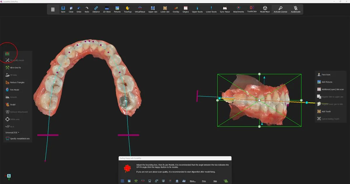Select Specify mesialdistal axis

coord(17,139)
